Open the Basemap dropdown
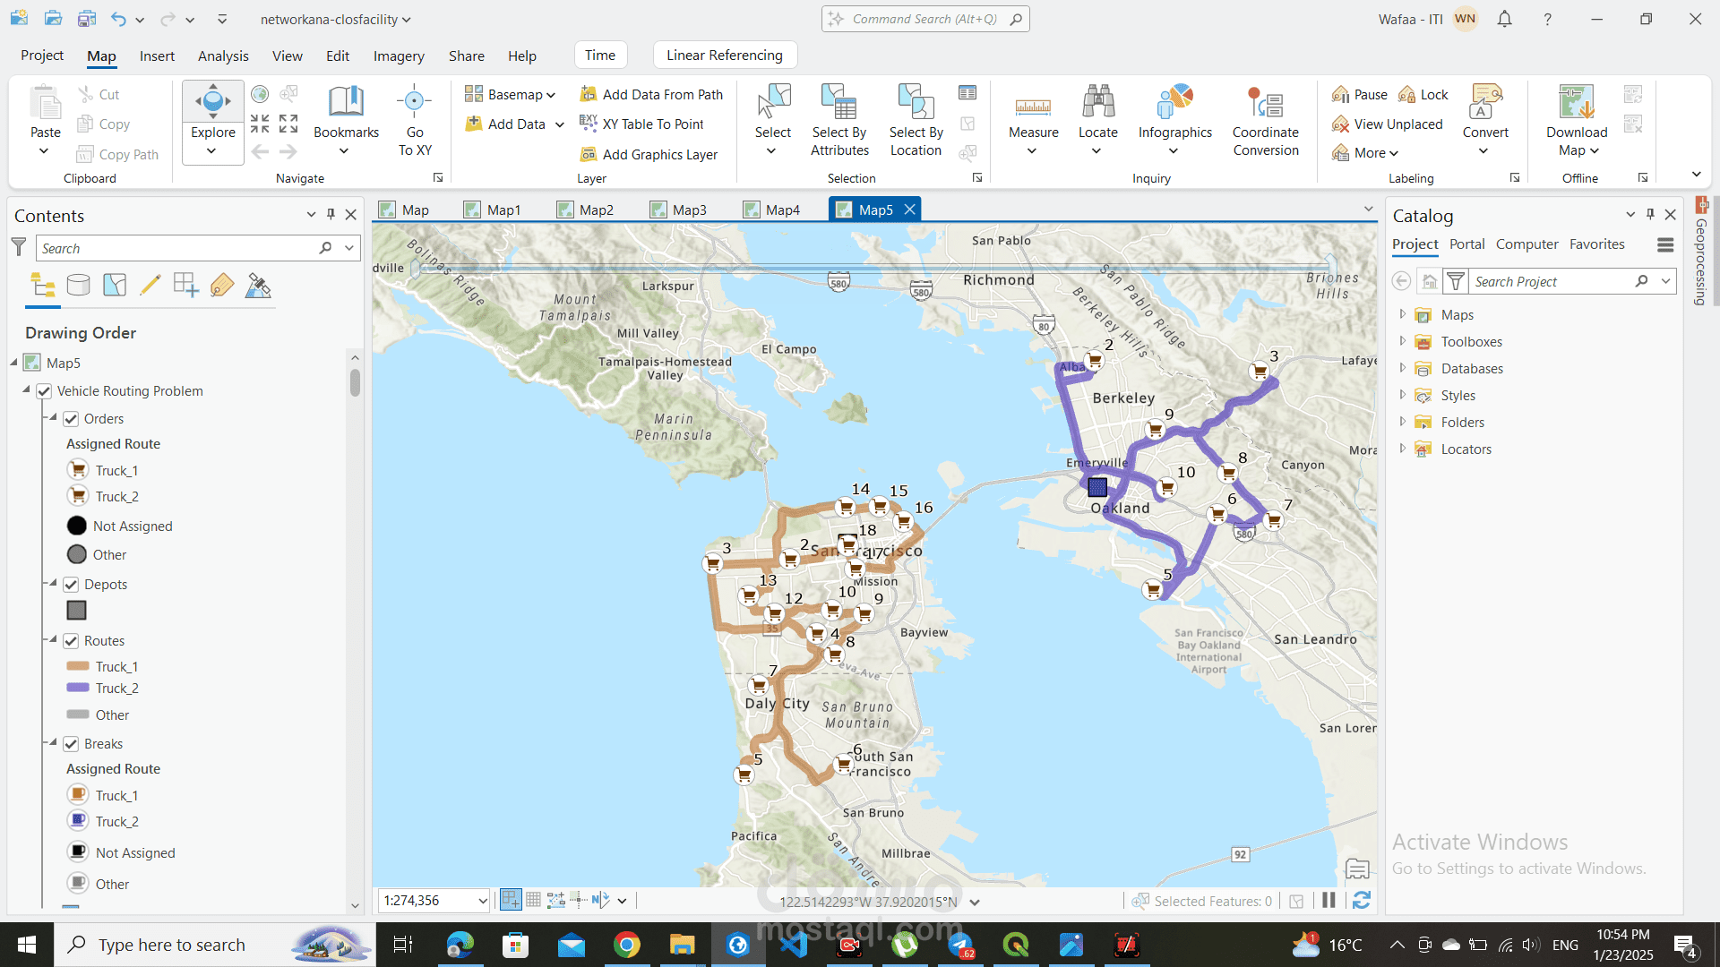Viewport: 1720px width, 967px height. pos(511,94)
